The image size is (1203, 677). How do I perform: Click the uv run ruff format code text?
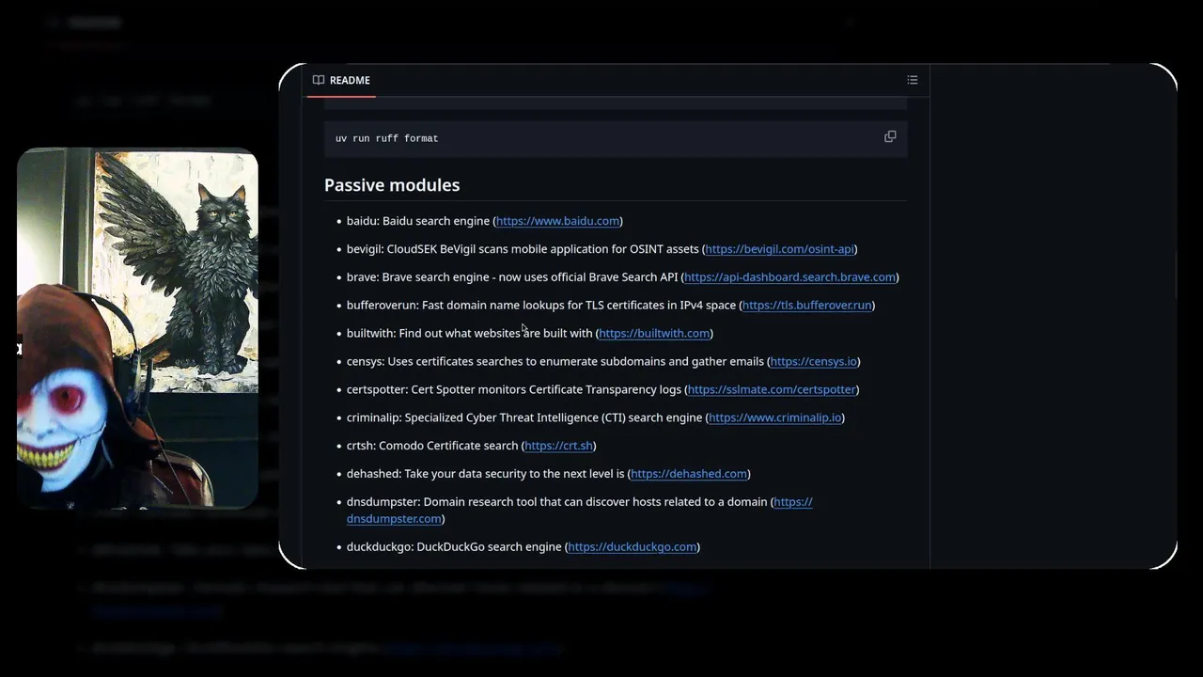(x=386, y=138)
